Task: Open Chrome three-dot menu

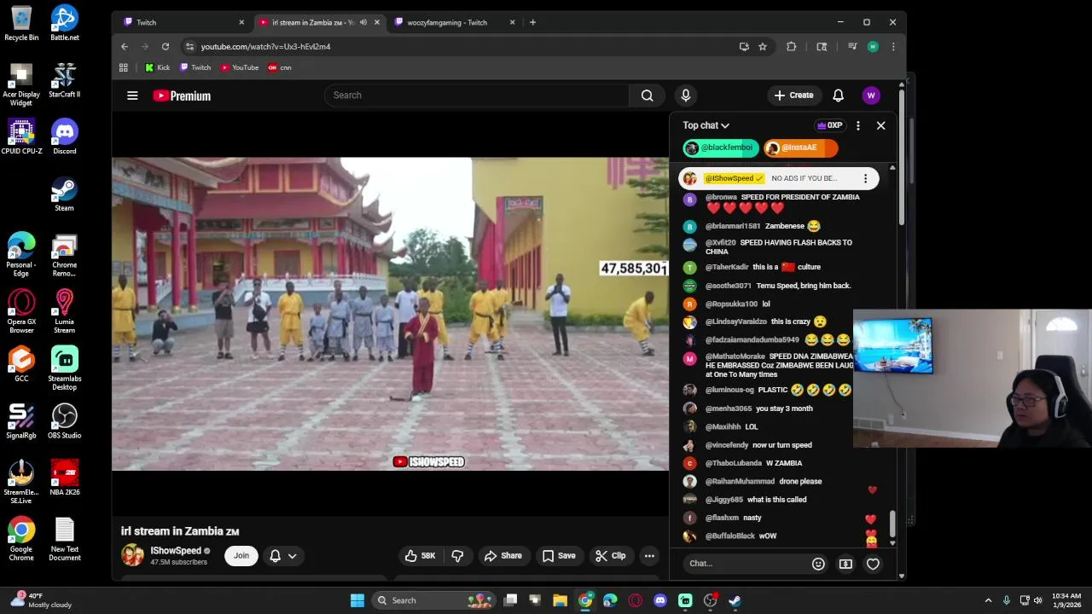Action: coord(892,47)
